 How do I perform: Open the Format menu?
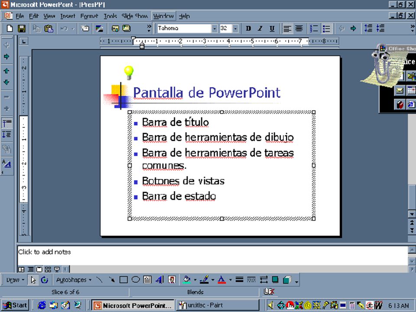pyautogui.click(x=89, y=16)
